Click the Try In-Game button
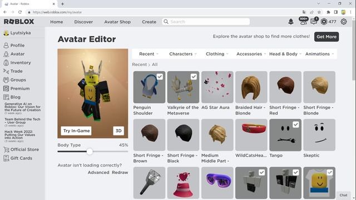The image size is (356, 200). click(76, 131)
